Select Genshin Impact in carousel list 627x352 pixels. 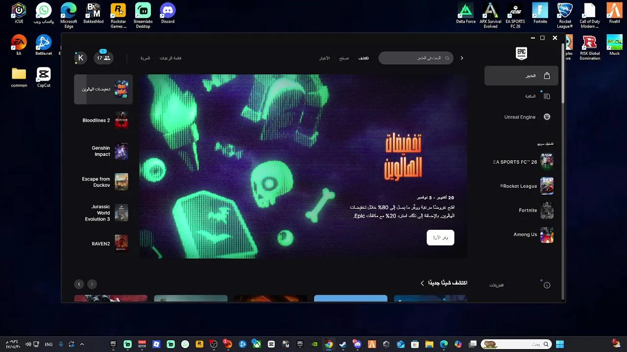(x=103, y=151)
